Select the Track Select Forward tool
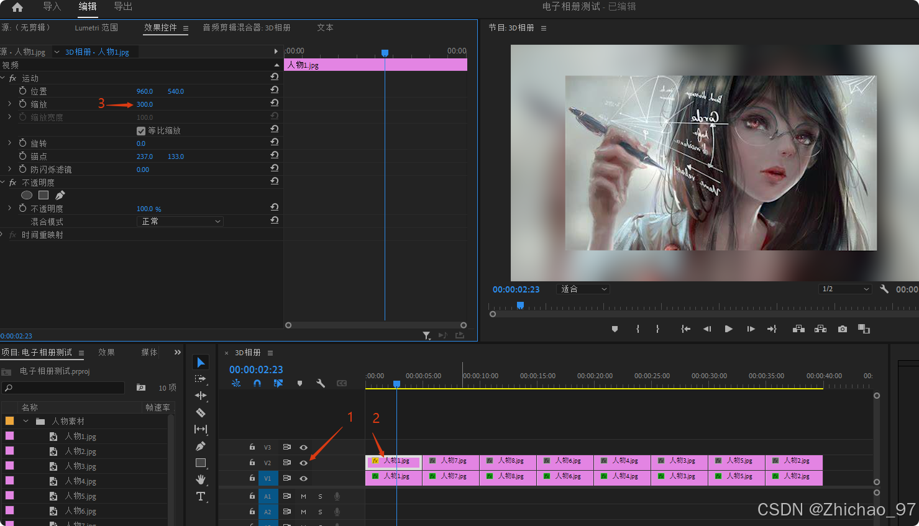Image resolution: width=919 pixels, height=526 pixels. click(201, 379)
